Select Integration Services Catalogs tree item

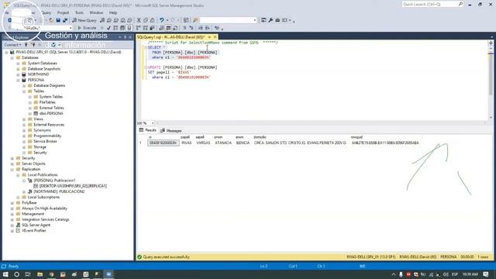tap(45, 219)
